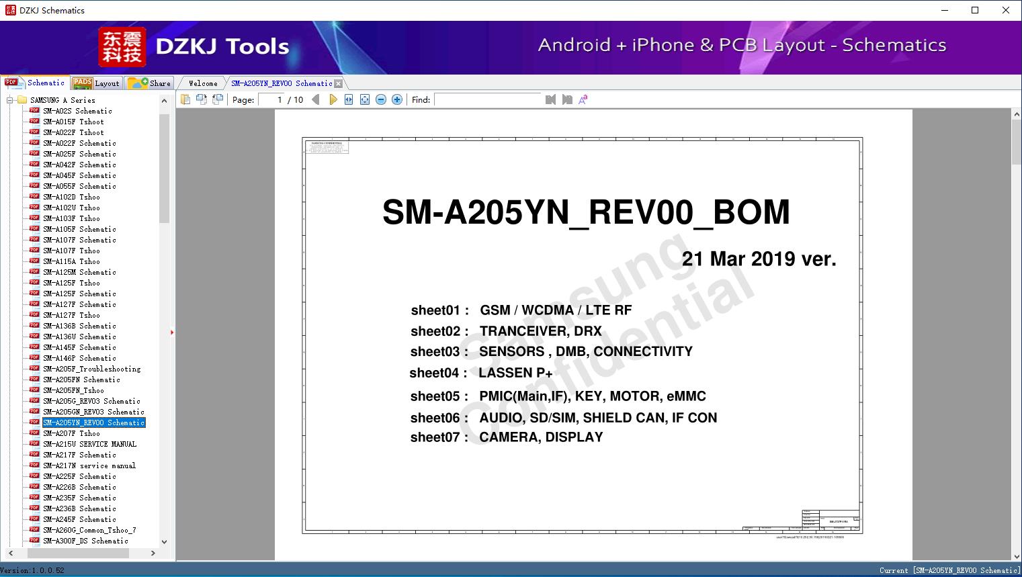Select SM-A205YN_REV00 Schematic in tree
This screenshot has width=1022, height=577.
tap(94, 423)
